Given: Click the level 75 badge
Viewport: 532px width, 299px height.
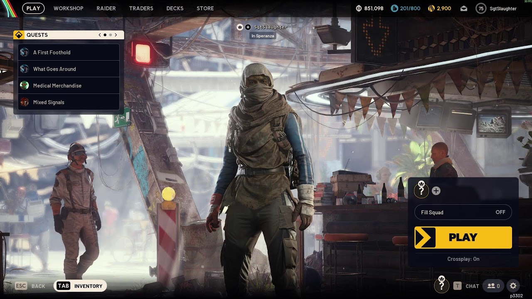Looking at the screenshot, I should (x=481, y=8).
